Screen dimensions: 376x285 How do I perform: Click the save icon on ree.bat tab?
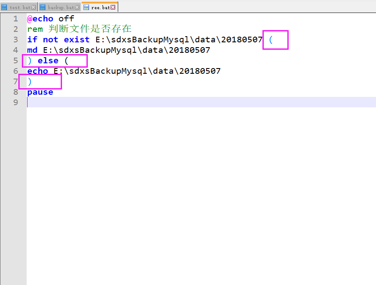[x=86, y=7]
